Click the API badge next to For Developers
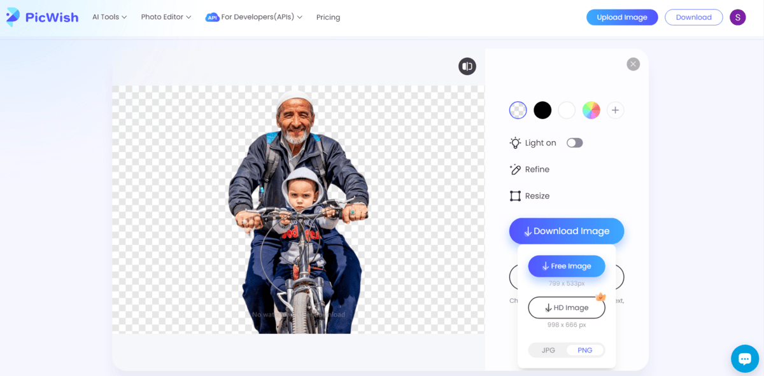The image size is (764, 376). tap(212, 17)
